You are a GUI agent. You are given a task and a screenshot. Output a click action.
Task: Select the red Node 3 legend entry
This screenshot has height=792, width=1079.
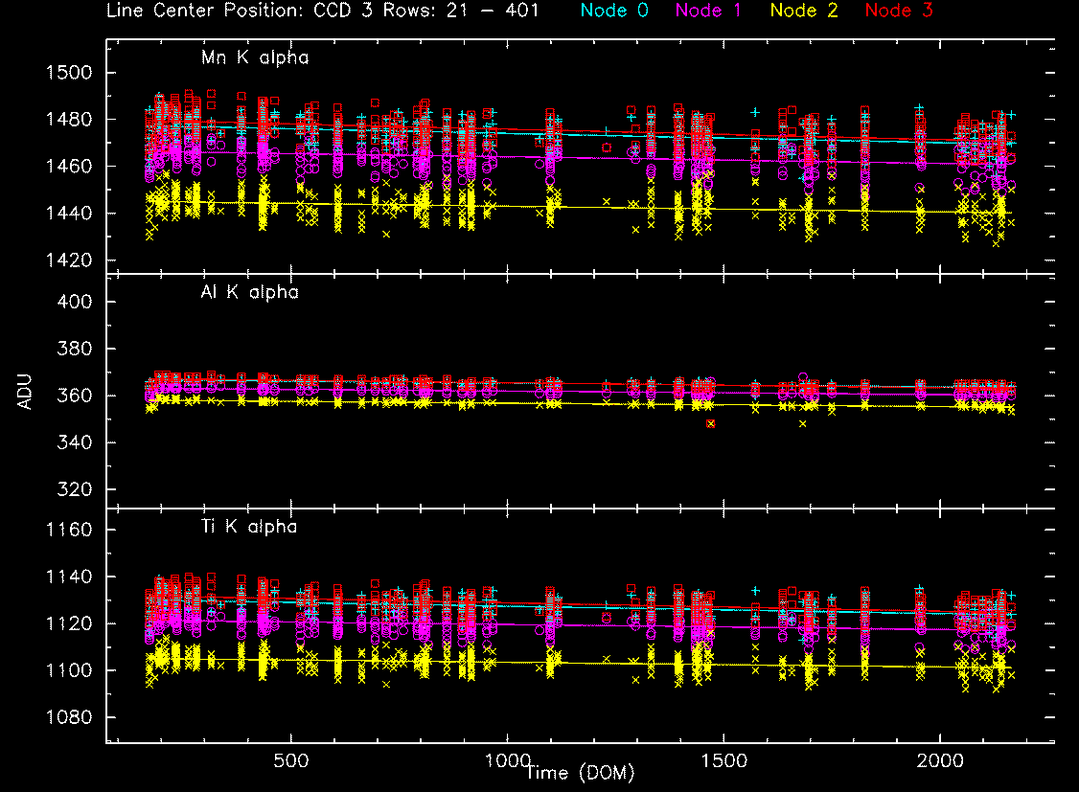pos(899,11)
